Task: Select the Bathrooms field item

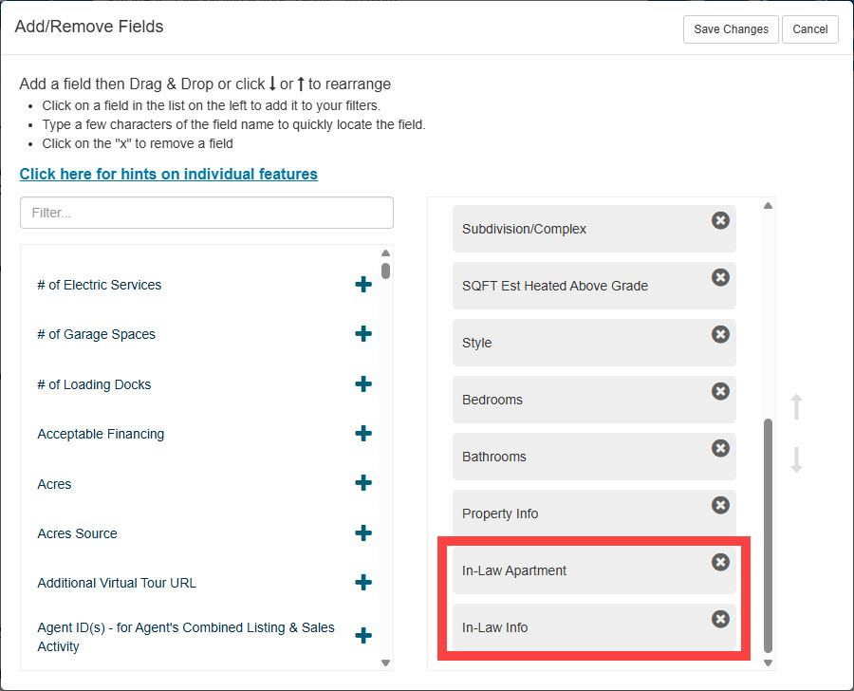Action: (594, 457)
